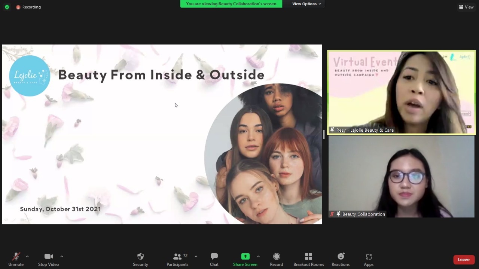The height and width of the screenshot is (269, 479).
Task: Open Breakout Rooms
Action: (308, 257)
